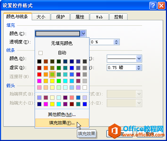Select the teal swatch in bottom row
This screenshot has width=167, height=141.
coord(78,104)
